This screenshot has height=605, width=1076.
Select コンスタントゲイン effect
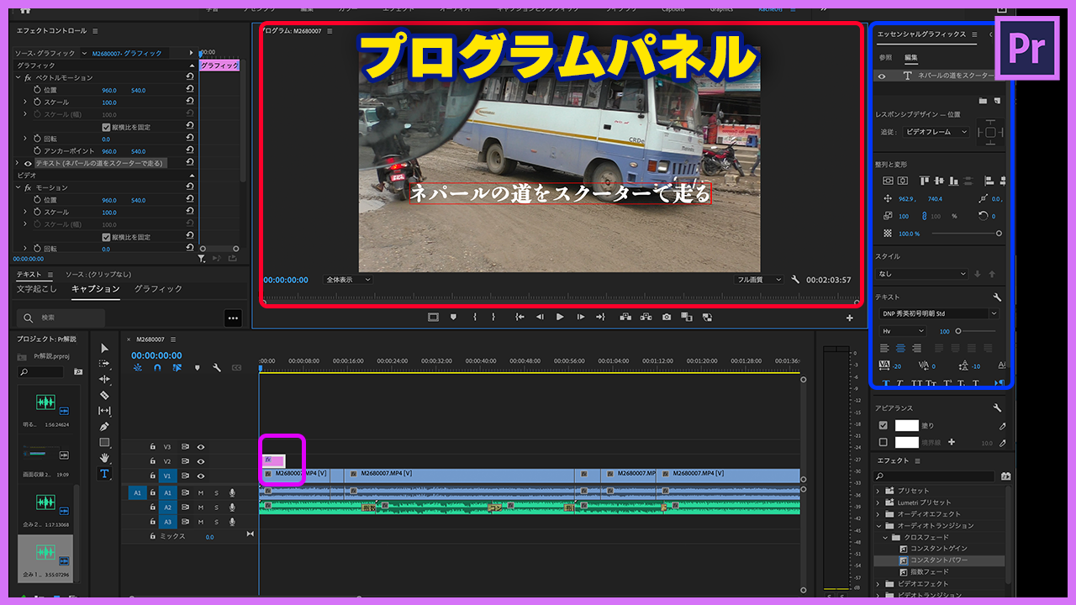coord(939,549)
